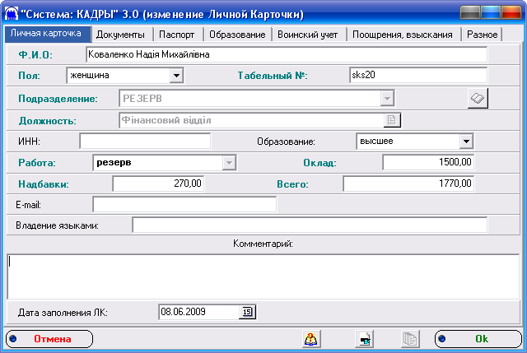Confirm with the Ok button
The height and width of the screenshot is (353, 527).
click(478, 339)
